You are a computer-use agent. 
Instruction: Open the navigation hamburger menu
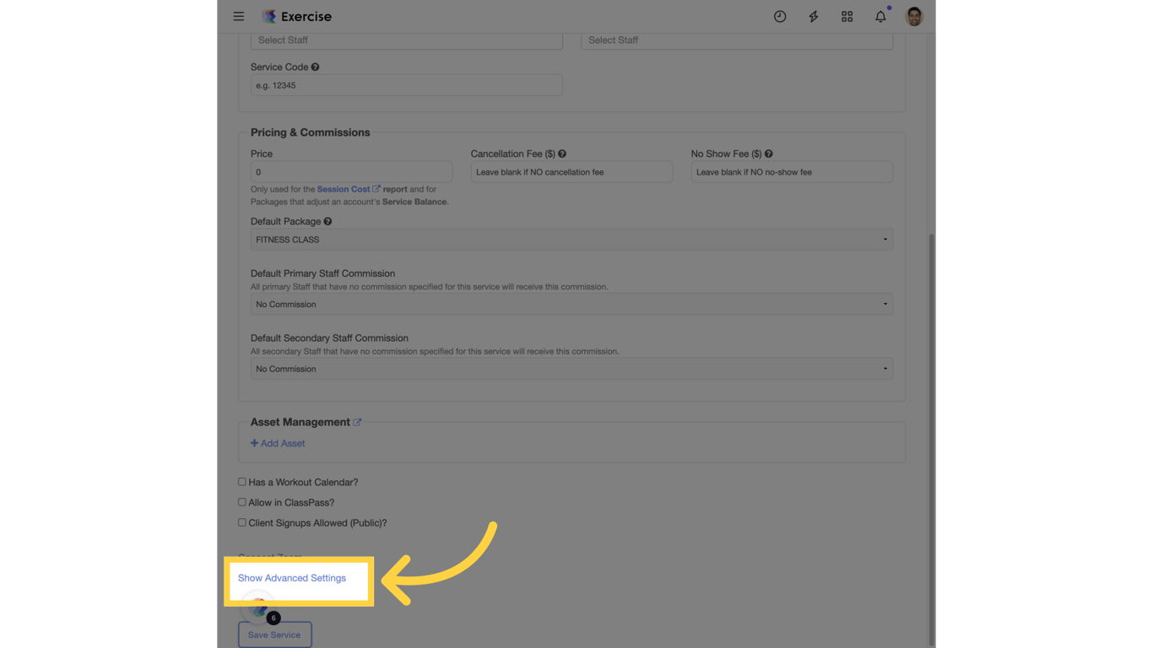(239, 16)
